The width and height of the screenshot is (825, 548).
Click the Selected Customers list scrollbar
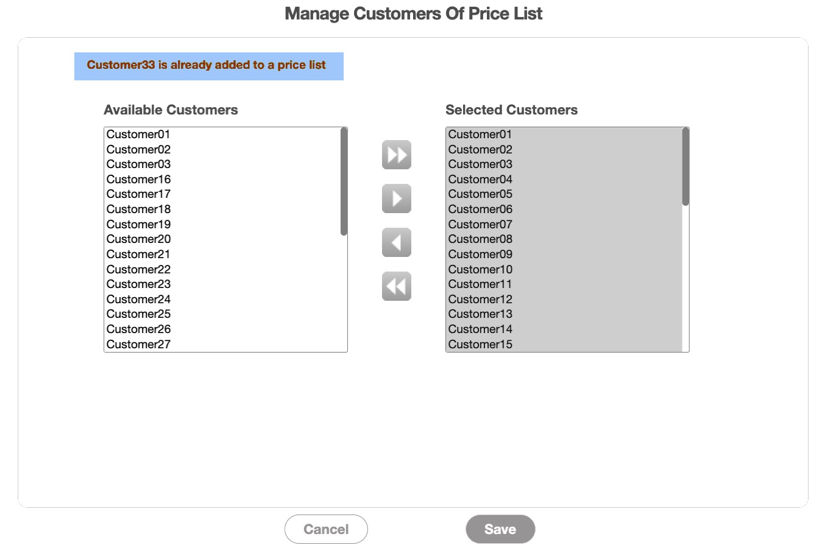pyautogui.click(x=685, y=167)
